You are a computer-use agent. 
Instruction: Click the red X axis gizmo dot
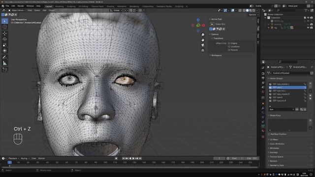click(203, 25)
